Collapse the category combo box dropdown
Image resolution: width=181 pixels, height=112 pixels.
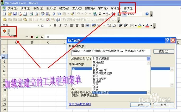point(148,59)
